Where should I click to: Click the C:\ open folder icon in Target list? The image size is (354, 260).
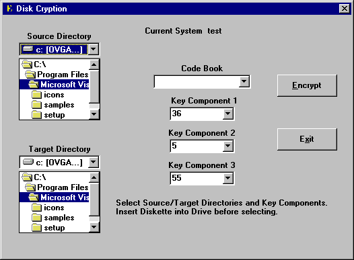click(27, 177)
